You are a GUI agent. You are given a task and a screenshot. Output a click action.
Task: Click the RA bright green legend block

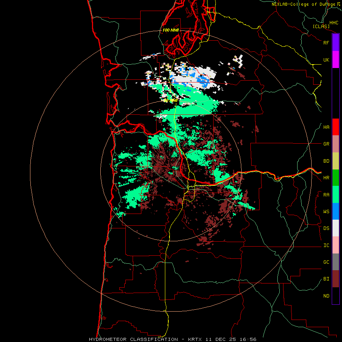[x=336, y=194]
